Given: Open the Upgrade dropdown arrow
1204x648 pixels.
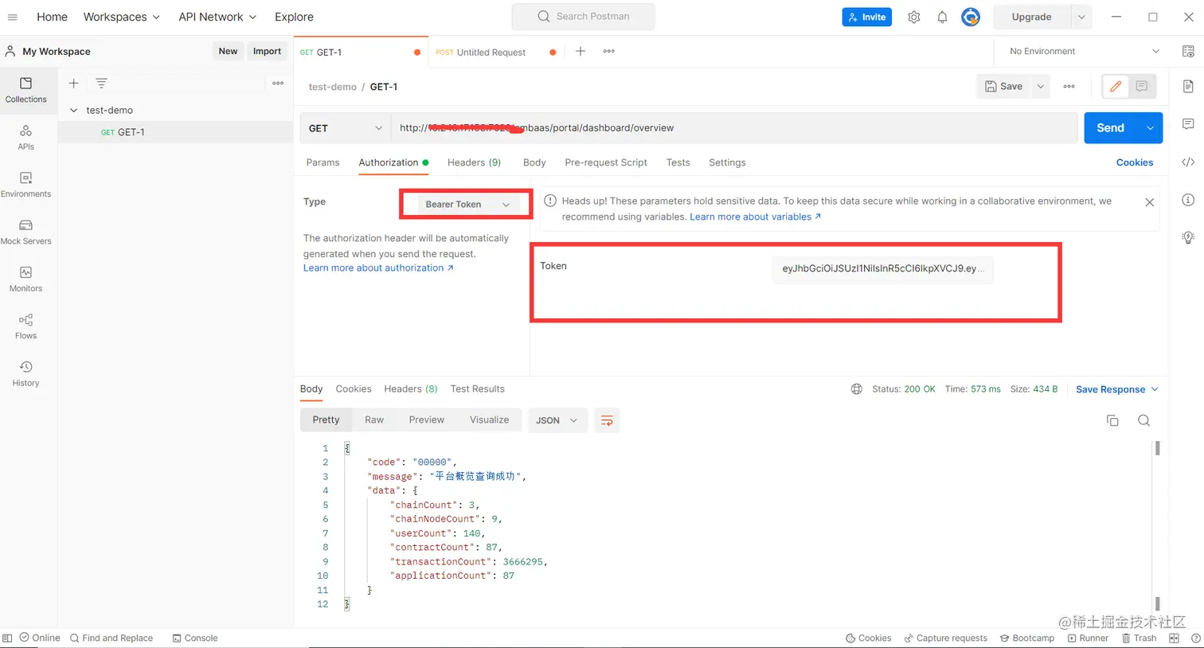Looking at the screenshot, I should pos(1081,17).
